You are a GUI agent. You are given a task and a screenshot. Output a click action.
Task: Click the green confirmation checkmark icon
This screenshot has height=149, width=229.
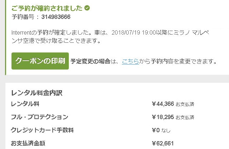coord(87,7)
